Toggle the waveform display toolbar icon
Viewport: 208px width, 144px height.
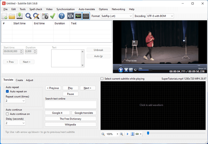78,16
